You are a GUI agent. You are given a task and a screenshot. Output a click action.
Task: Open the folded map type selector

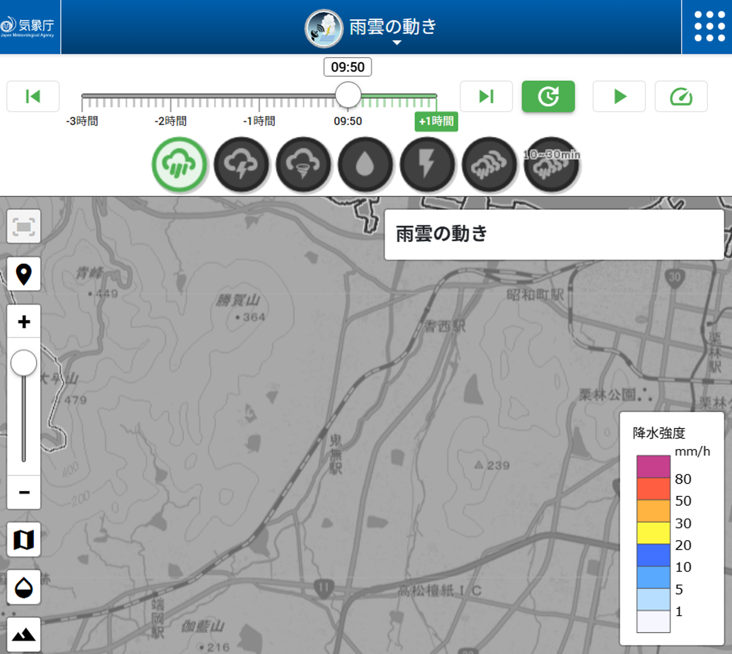tap(24, 539)
